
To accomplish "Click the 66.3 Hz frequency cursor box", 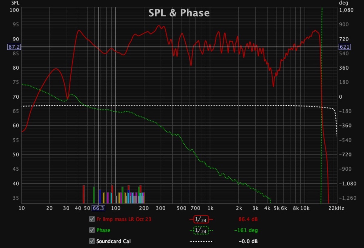I will click(x=99, y=208).
